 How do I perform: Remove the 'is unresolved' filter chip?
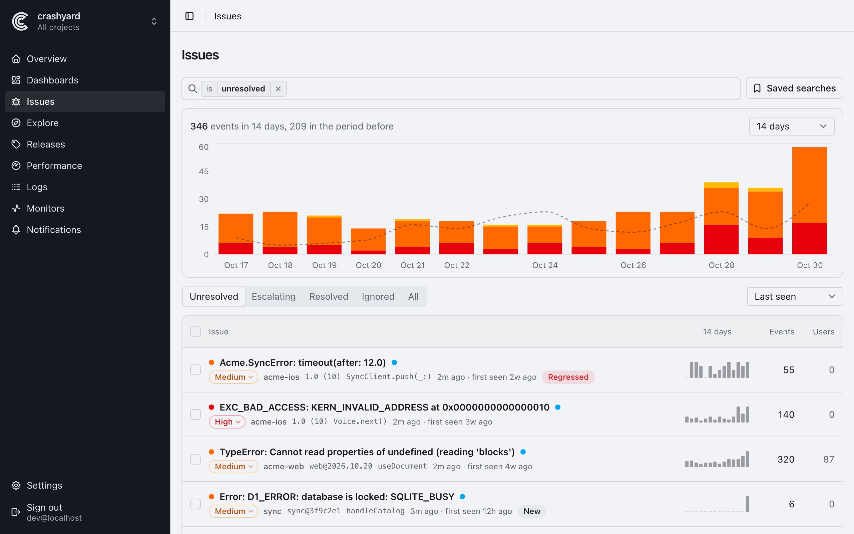click(278, 89)
